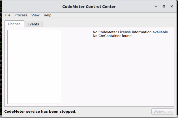The width and height of the screenshot is (178, 118).
Task: Open the Help menu
Action: click(48, 15)
